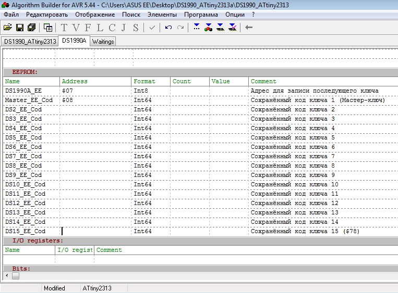Click Address cell of DS15_EE_Cod row
The image size is (398, 293).
[x=95, y=231]
